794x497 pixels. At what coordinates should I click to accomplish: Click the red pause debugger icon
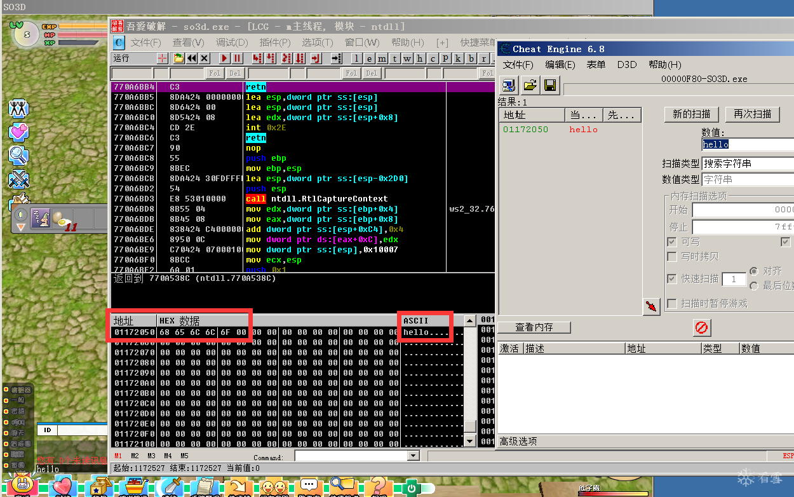(237, 58)
